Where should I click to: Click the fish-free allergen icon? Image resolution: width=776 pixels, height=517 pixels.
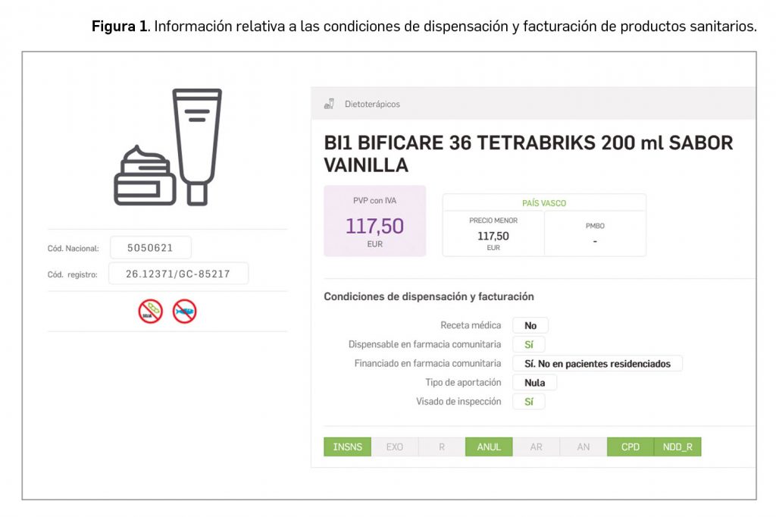(184, 311)
